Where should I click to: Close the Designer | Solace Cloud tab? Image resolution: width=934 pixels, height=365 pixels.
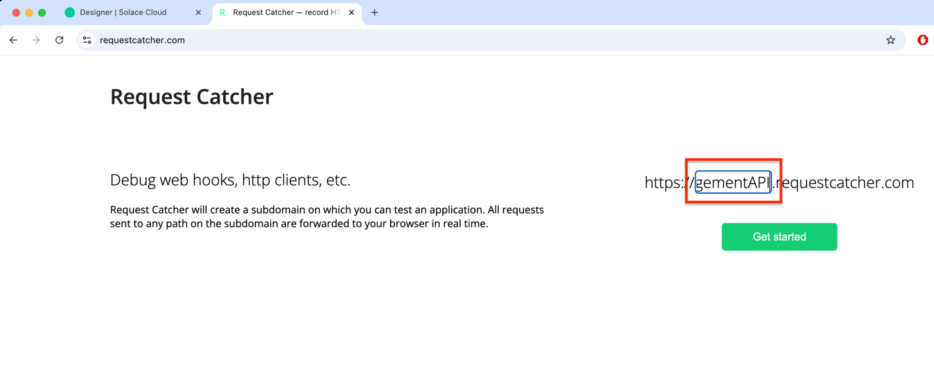pos(198,12)
